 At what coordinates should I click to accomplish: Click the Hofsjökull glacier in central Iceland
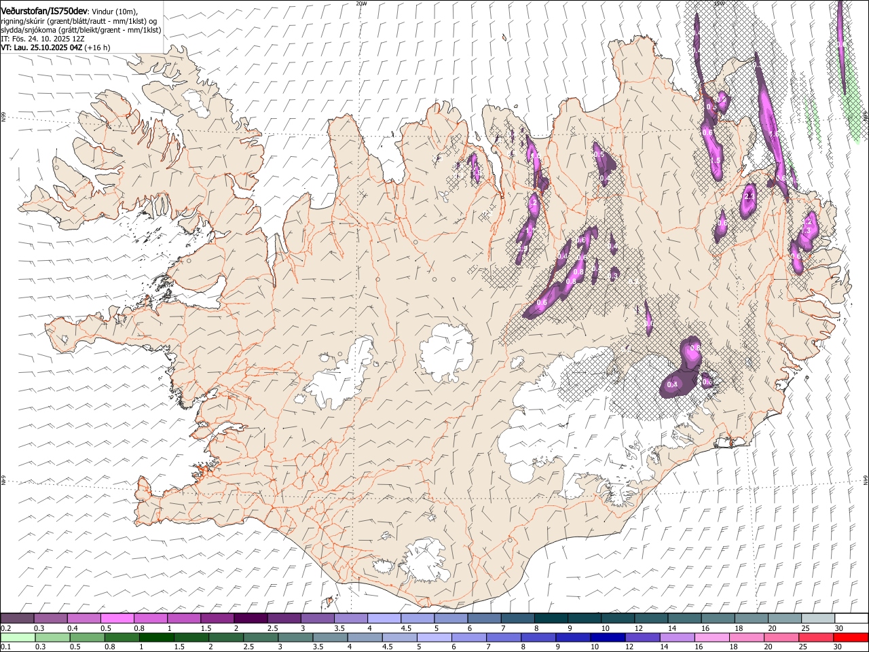coord(446,352)
